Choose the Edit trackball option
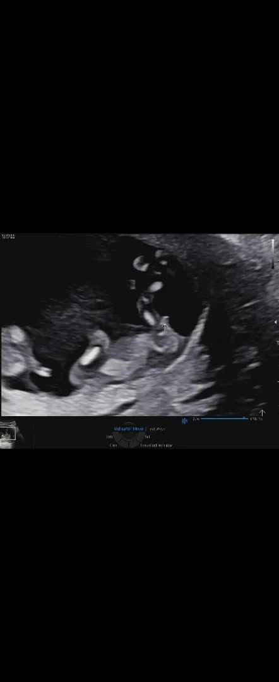279x682 pixels. (x=110, y=437)
